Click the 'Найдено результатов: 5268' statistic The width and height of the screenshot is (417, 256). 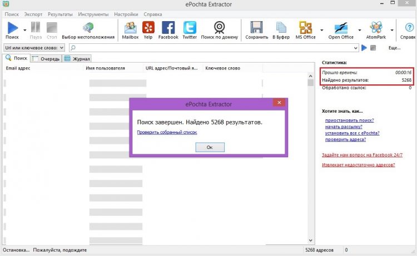367,80
